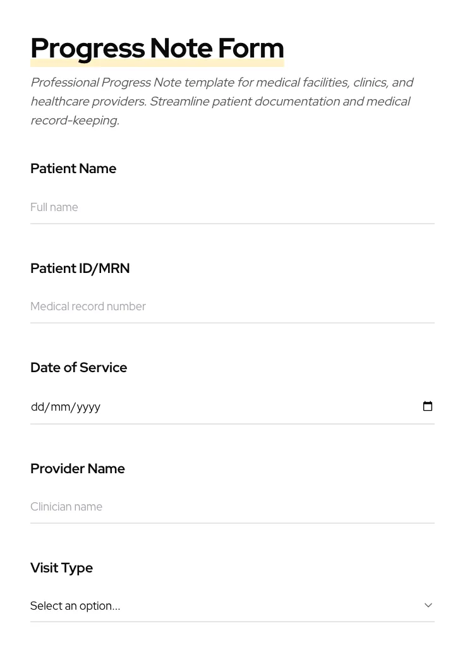Click the Date of Service label
The height and width of the screenshot is (647, 465).
[x=78, y=368]
